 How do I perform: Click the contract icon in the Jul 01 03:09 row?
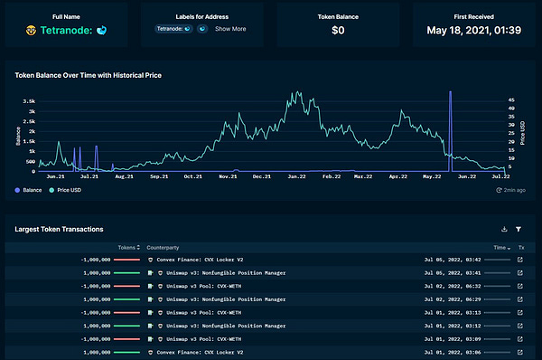click(150, 339)
